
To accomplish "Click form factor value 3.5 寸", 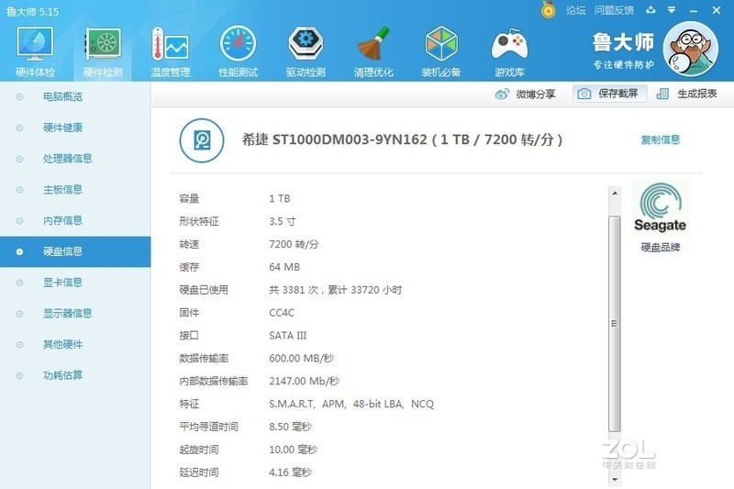I will (x=283, y=221).
